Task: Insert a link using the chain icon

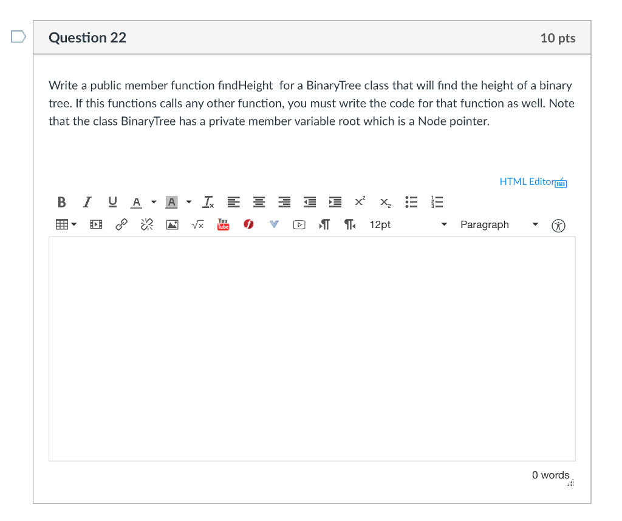Action: coord(121,224)
